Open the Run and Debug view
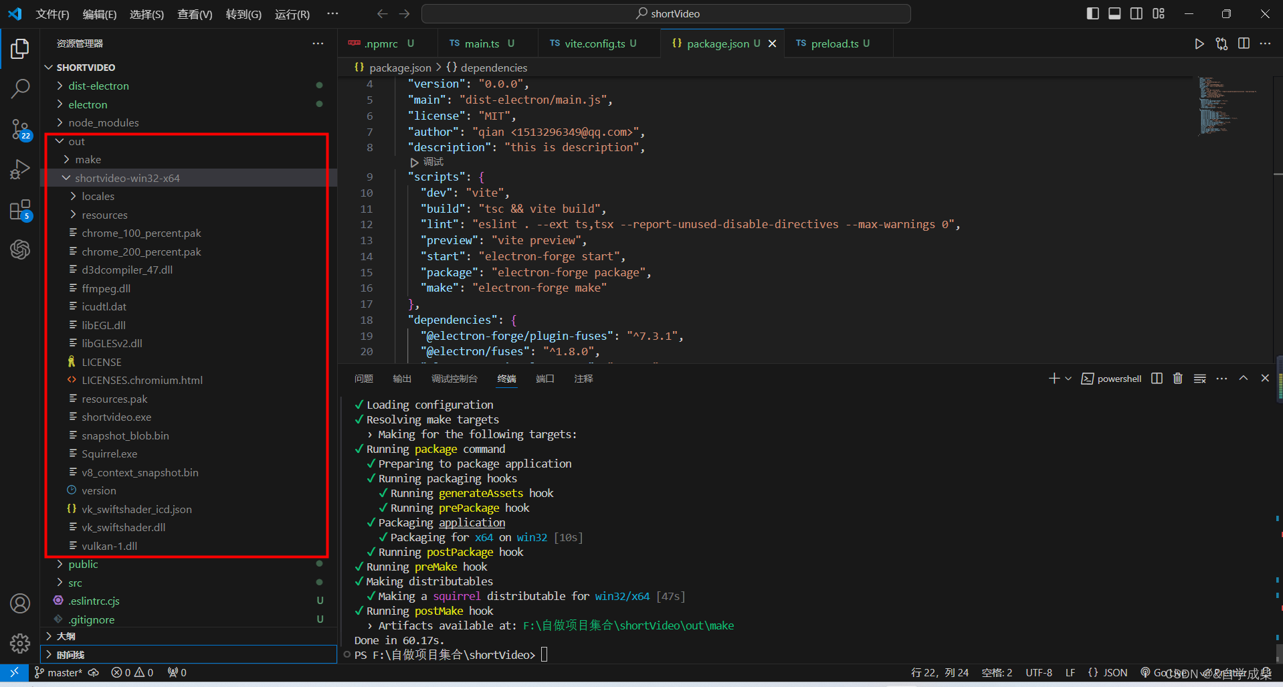The image size is (1283, 687). coord(20,169)
